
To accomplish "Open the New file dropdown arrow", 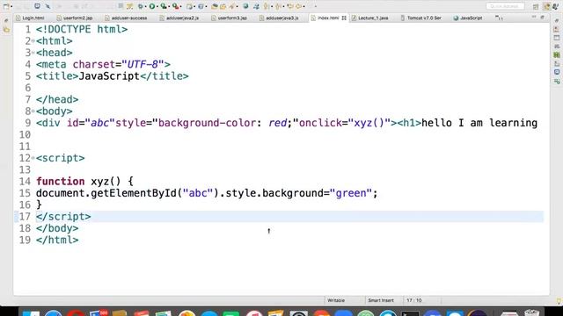I will (x=11, y=6).
